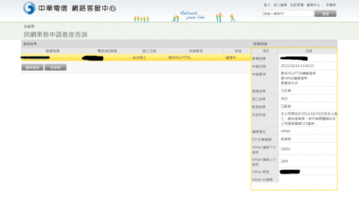Click the 100M downlink speed value

[x=286, y=149]
